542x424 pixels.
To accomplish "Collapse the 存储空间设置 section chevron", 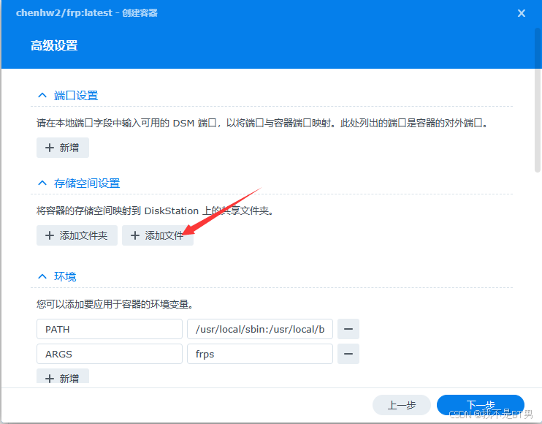I will (x=42, y=183).
